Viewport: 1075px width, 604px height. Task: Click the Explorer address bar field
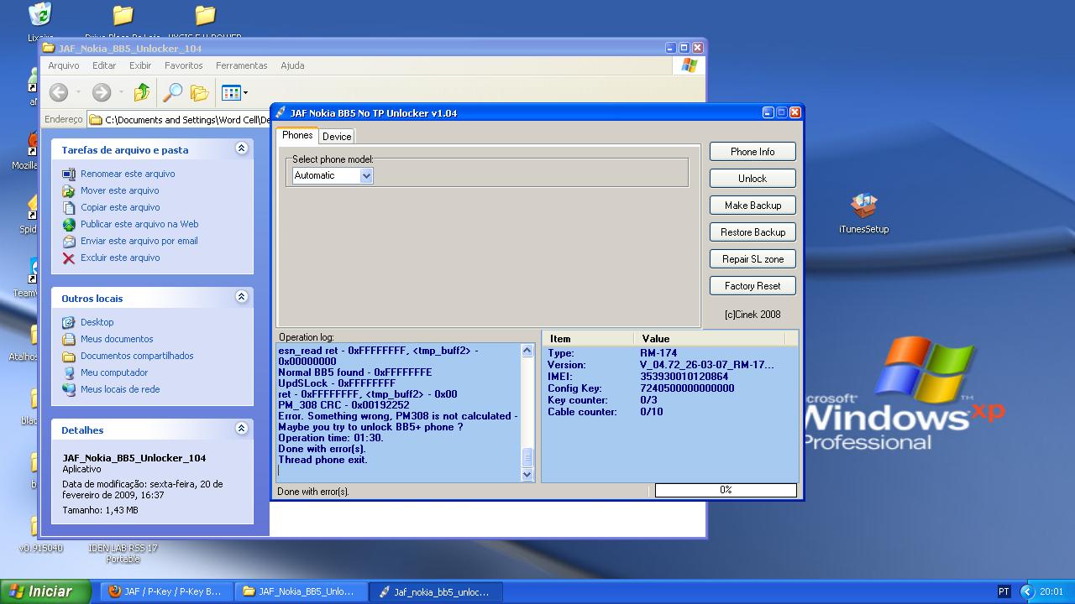tap(178, 120)
